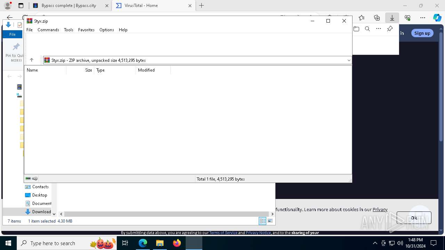The image size is (445, 250).
Task: Click the WinRAR status bar drive icon
Action: (x=29, y=178)
